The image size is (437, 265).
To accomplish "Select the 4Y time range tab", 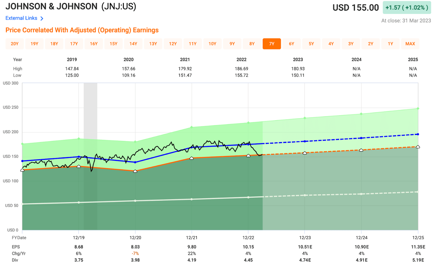I will tap(331, 44).
